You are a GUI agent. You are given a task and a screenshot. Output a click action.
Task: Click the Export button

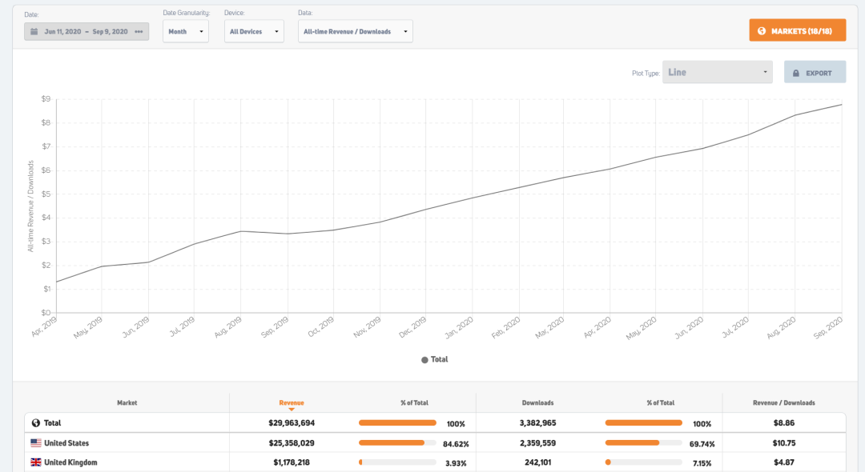tap(813, 73)
